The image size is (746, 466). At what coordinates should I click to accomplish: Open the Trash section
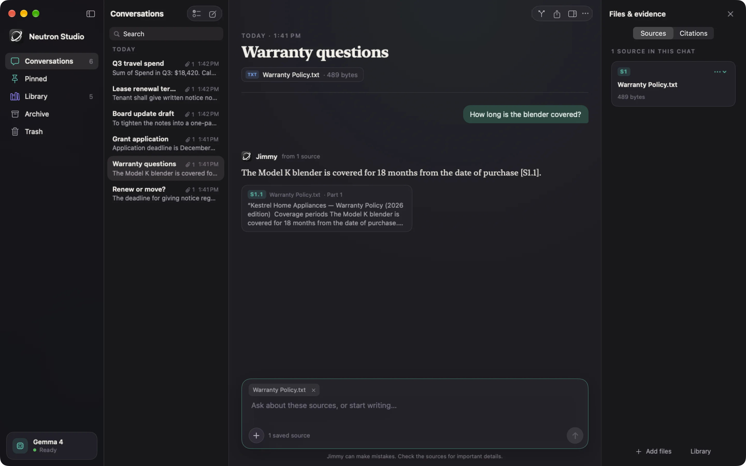(52, 132)
